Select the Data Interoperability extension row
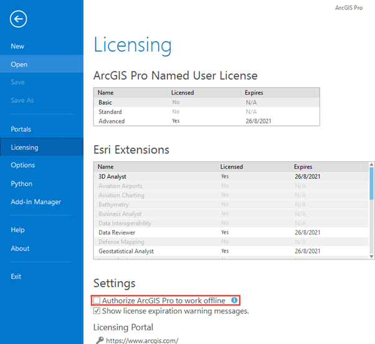The width and height of the screenshot is (375, 344). coord(231,223)
